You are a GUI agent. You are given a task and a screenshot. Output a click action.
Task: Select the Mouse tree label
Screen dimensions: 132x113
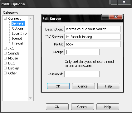(x=13, y=58)
